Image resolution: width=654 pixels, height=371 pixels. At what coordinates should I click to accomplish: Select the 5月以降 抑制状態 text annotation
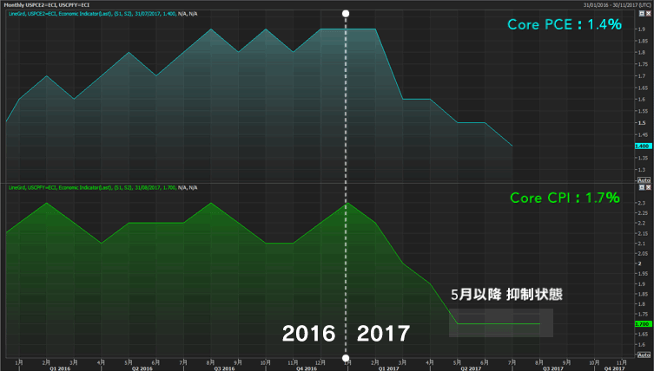coord(506,295)
